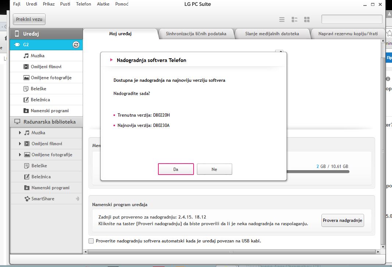Click the library Omiljeni filmovi film icon
The width and height of the screenshot is (392, 267).
point(27,144)
